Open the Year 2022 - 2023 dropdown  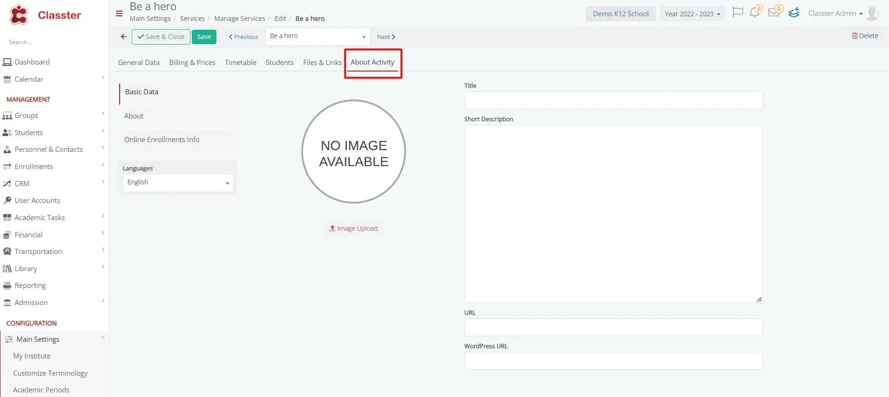692,14
